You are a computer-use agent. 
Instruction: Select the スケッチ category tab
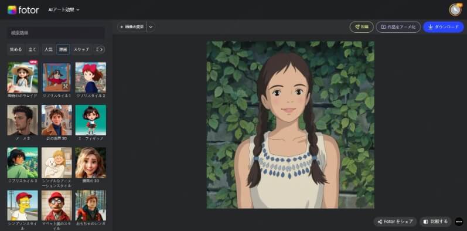(x=81, y=49)
